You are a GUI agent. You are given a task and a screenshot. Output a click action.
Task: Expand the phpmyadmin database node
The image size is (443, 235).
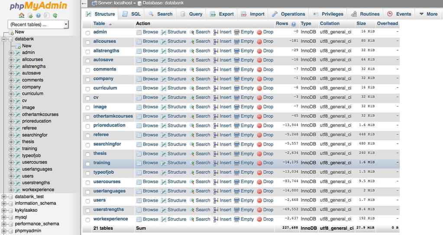coord(4,231)
